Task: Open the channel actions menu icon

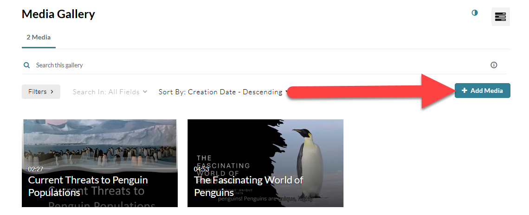Action: [x=500, y=17]
